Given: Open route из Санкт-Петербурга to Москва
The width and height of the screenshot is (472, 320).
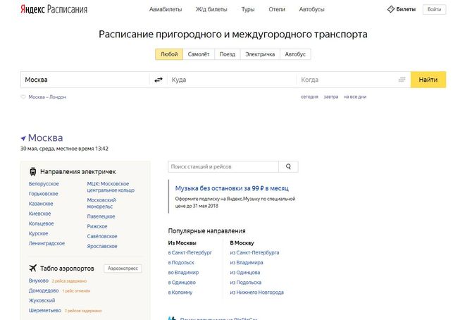Looking at the screenshot, I should coord(254,252).
